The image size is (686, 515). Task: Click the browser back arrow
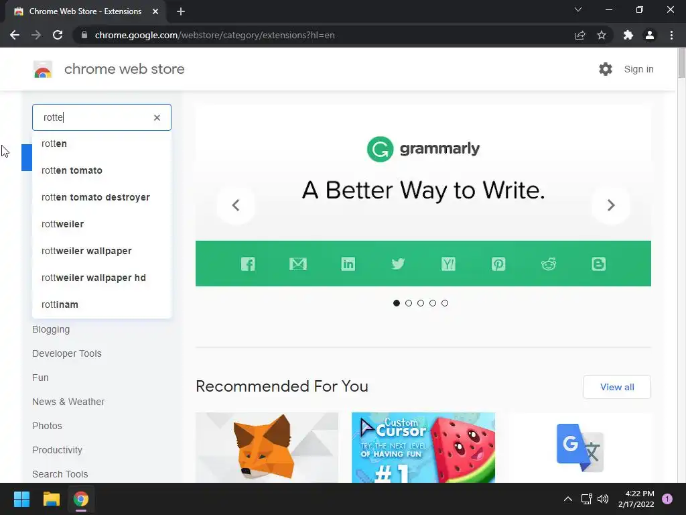tap(15, 35)
